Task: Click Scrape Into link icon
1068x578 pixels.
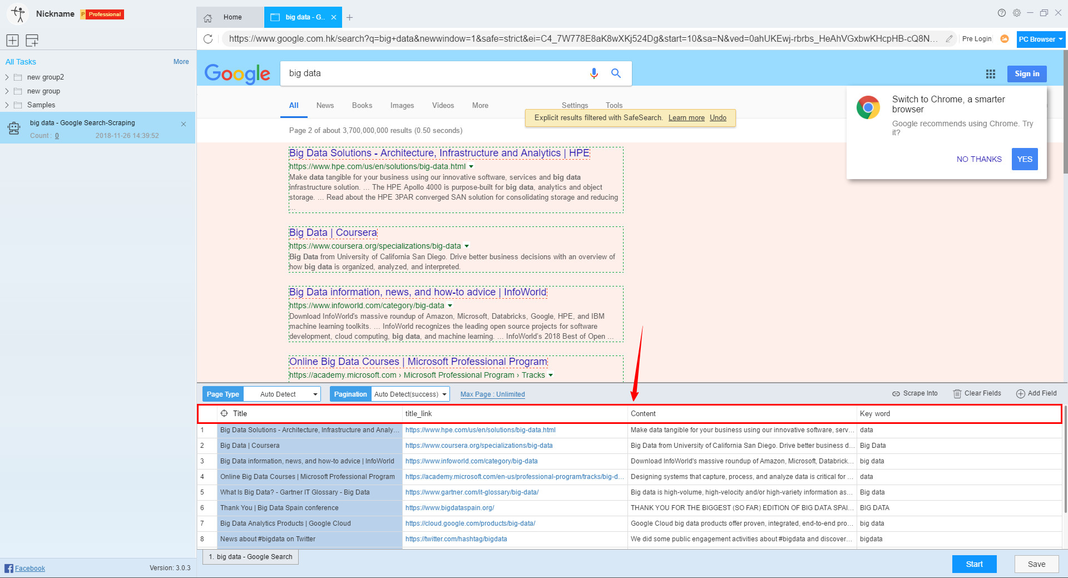Action: click(x=896, y=394)
